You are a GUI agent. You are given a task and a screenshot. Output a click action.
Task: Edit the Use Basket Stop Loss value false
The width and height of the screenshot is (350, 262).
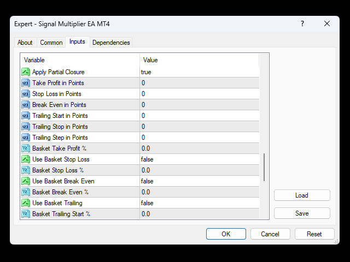(200, 159)
